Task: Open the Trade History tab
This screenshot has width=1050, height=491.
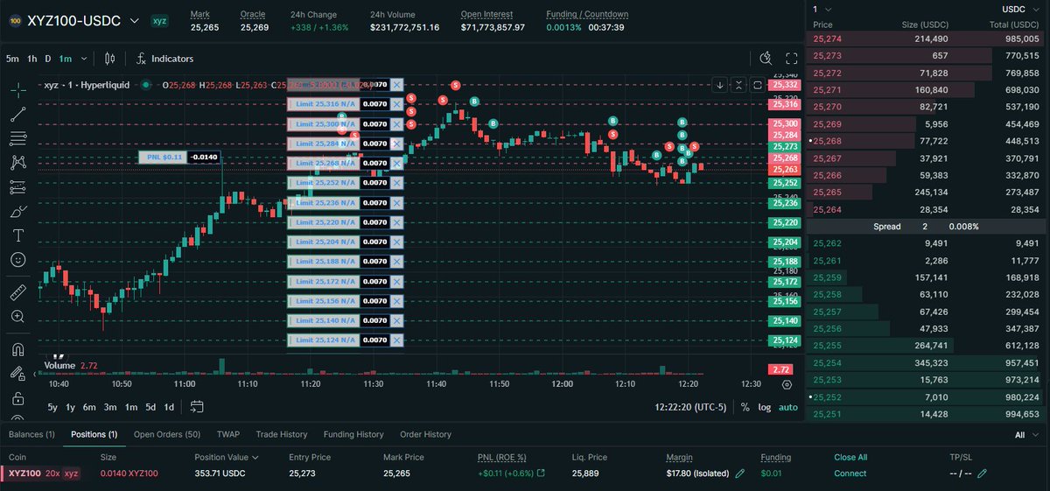Action: pyautogui.click(x=282, y=434)
